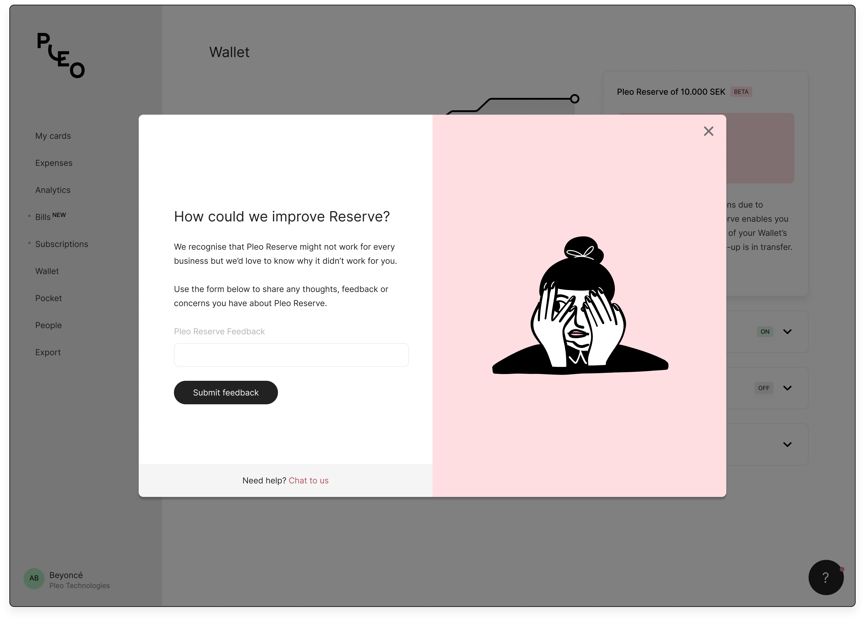Click the Pleo Reserve Feedback input field
The width and height of the screenshot is (865, 621).
pyautogui.click(x=291, y=355)
